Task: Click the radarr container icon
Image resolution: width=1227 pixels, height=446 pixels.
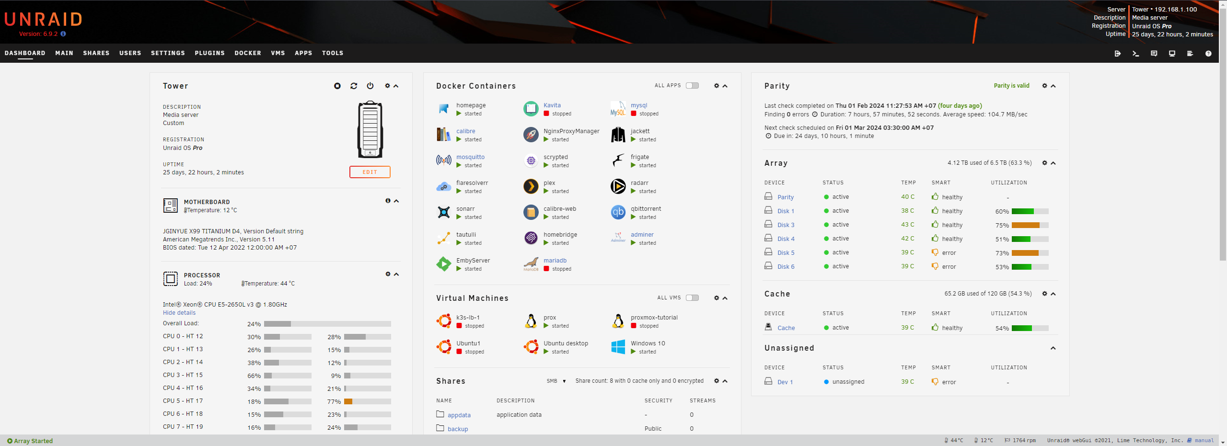Action: pos(618,186)
